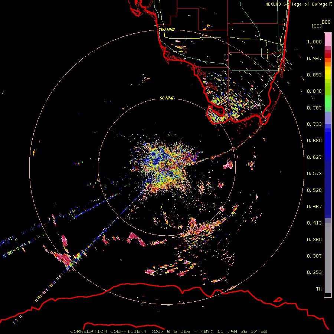This screenshot has width=334, height=334.
Task: Click the 100 NMI range ring label
Action: 167,29
